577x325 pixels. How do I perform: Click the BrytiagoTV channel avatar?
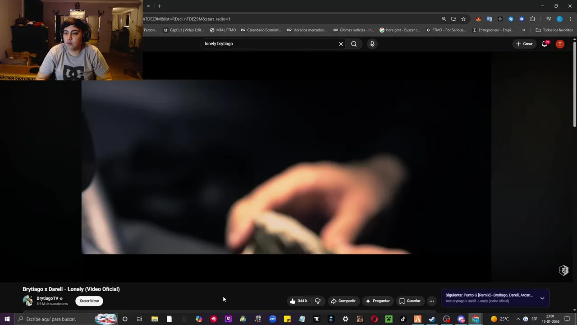tap(28, 301)
